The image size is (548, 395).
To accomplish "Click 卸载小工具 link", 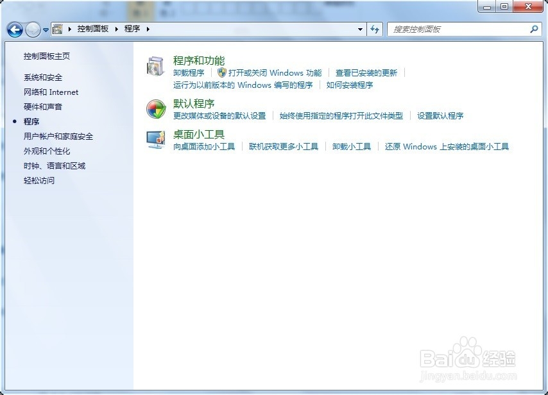I will click(x=352, y=147).
